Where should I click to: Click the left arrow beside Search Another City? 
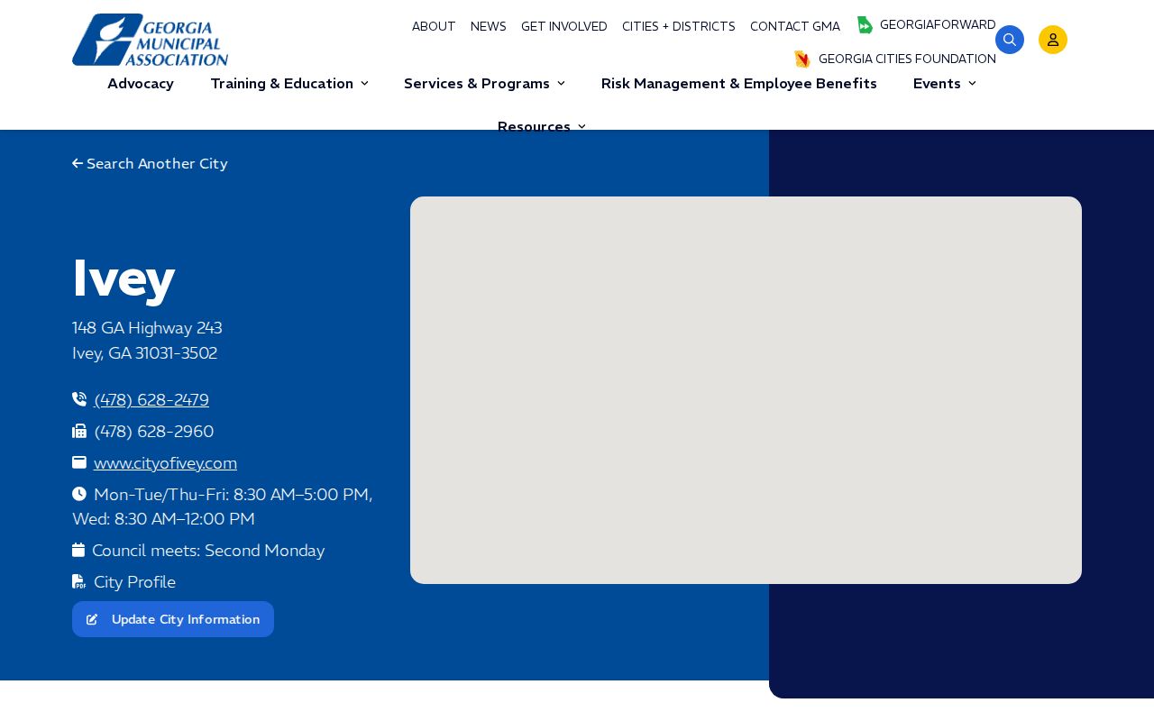pyautogui.click(x=78, y=164)
